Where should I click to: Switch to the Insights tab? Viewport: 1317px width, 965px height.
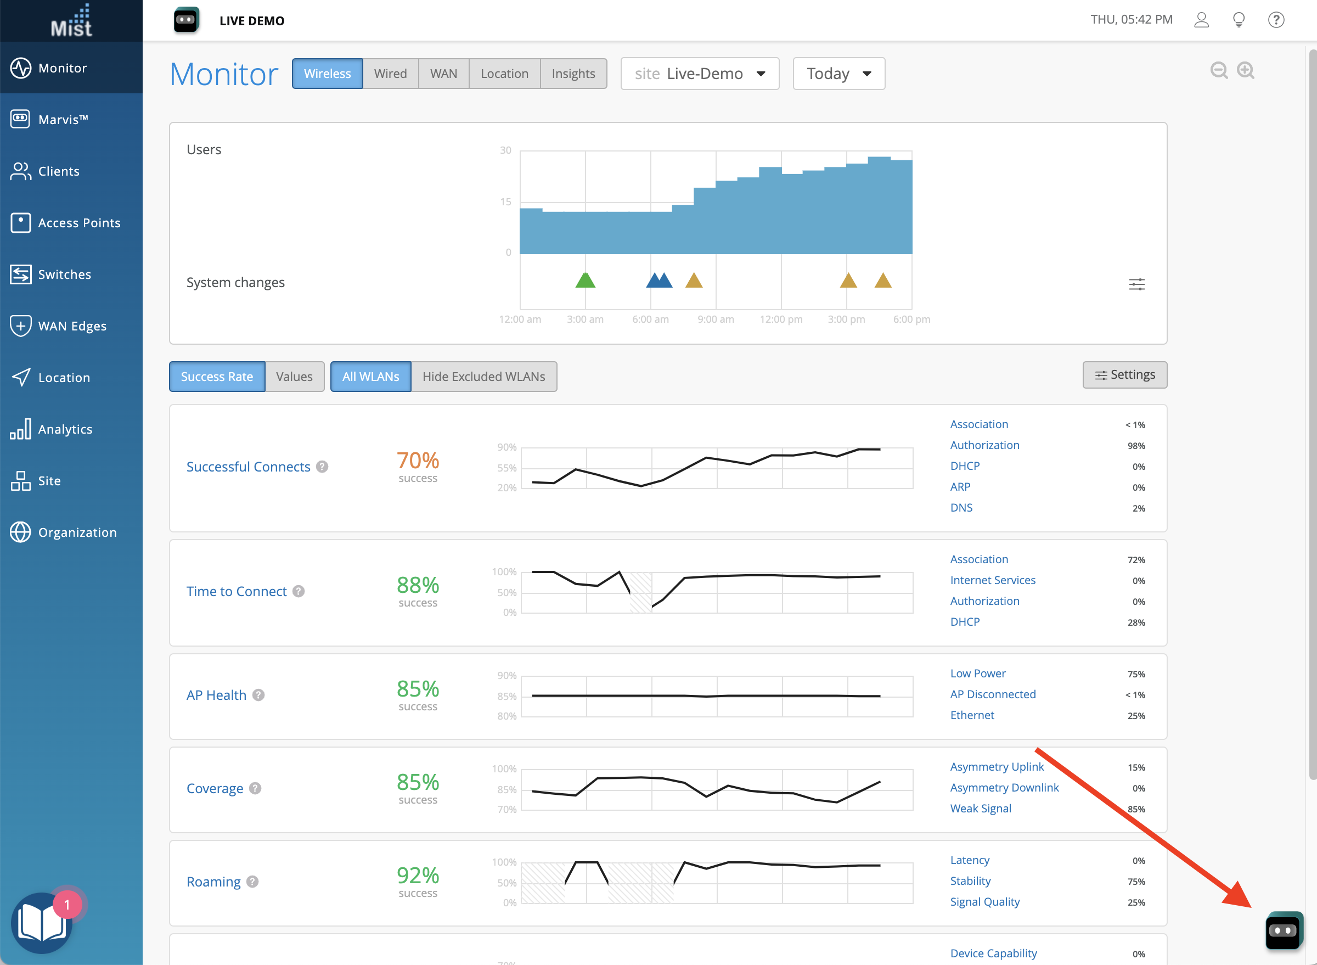(572, 74)
